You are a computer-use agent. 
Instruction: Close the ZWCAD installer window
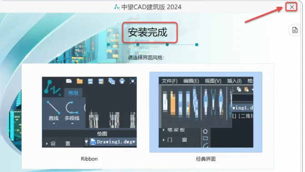click(x=292, y=7)
